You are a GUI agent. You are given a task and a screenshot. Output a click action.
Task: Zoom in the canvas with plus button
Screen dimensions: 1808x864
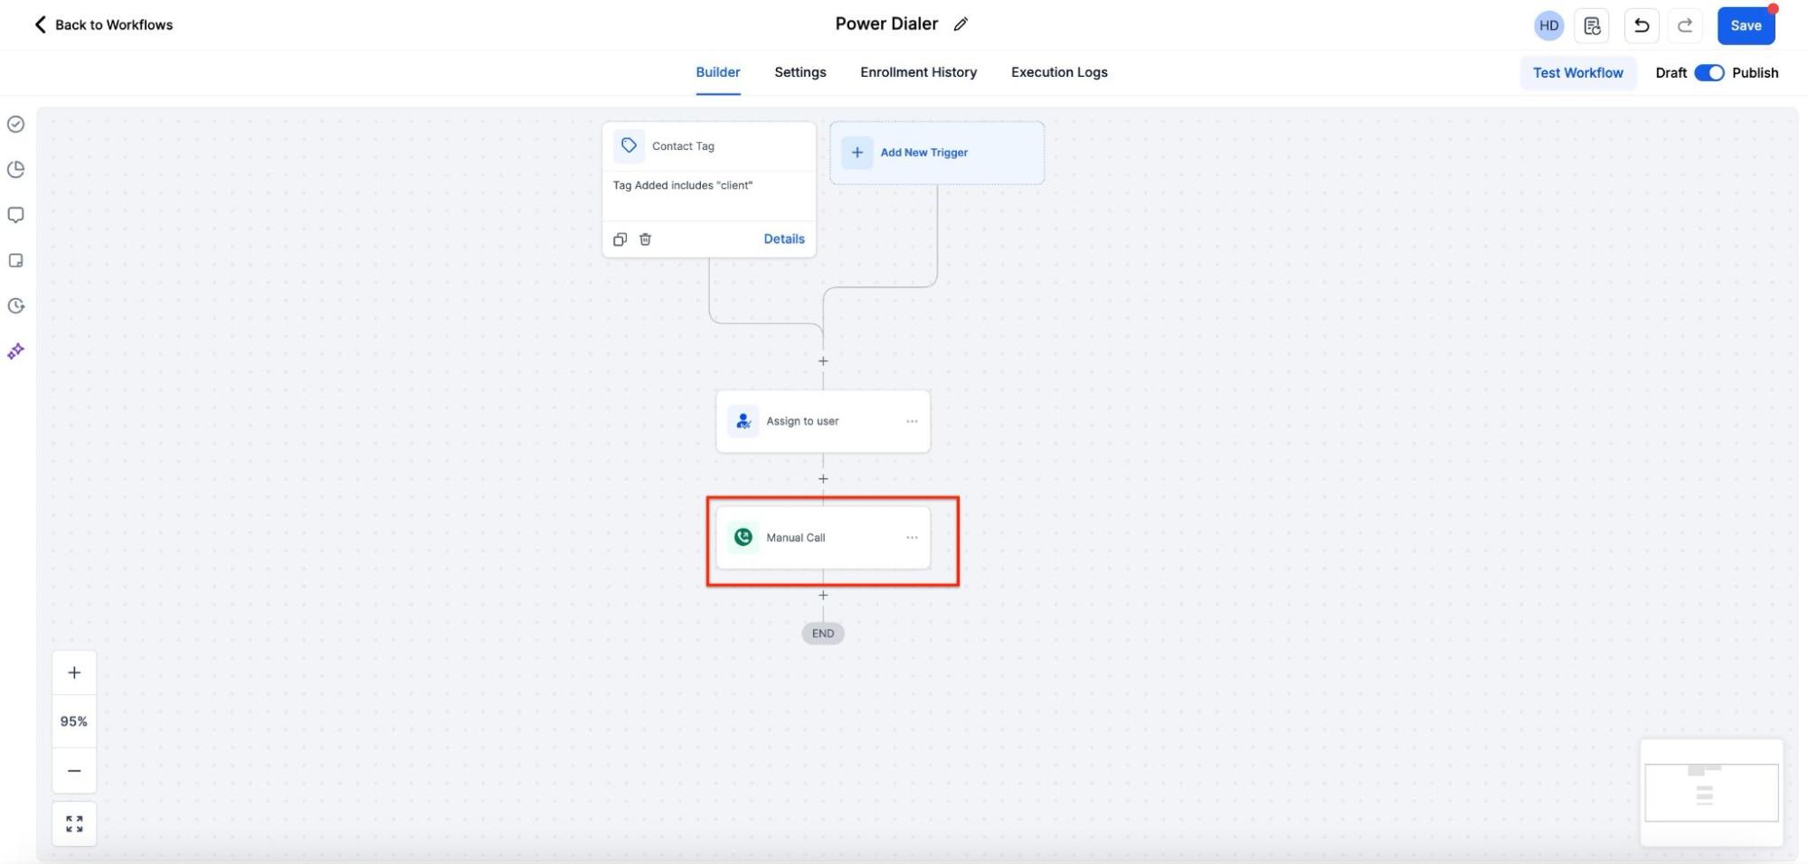pos(74,672)
